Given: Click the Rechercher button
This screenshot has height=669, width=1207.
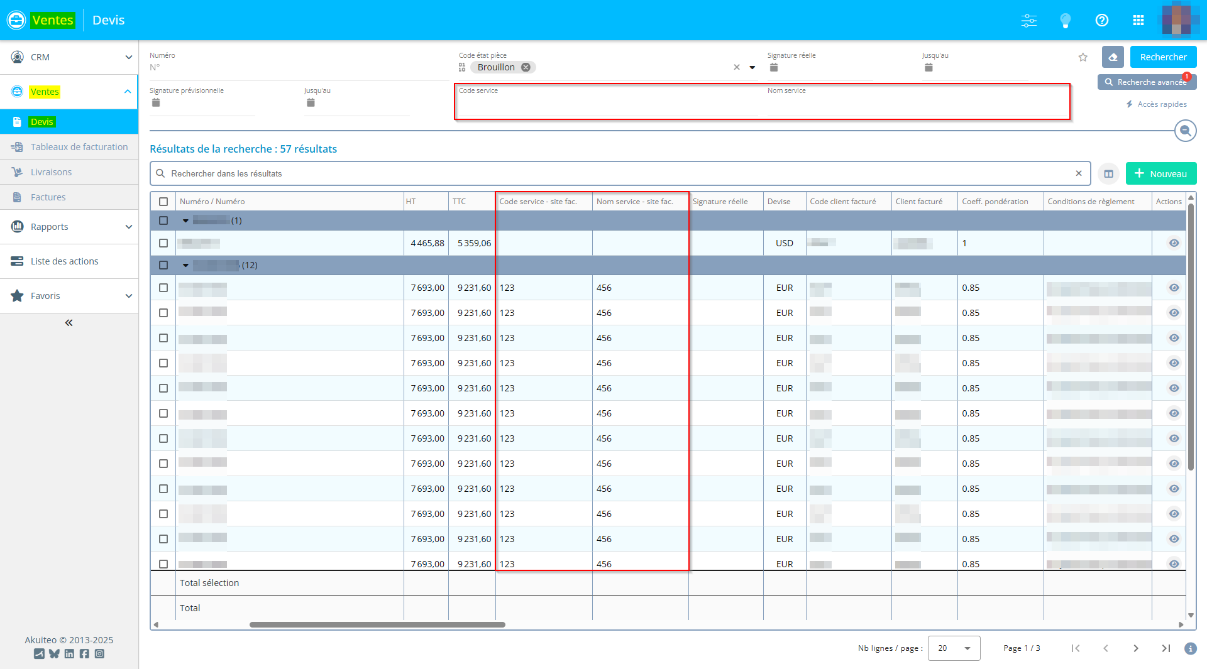Looking at the screenshot, I should [1162, 57].
